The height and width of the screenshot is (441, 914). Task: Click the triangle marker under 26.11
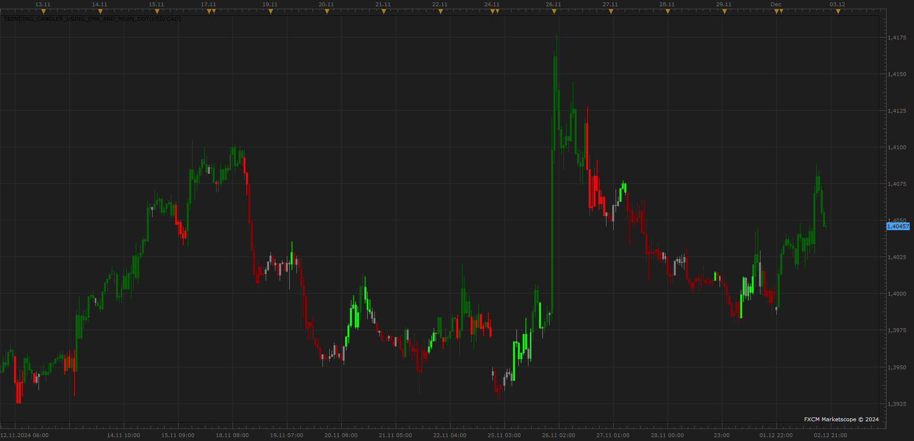(554, 12)
